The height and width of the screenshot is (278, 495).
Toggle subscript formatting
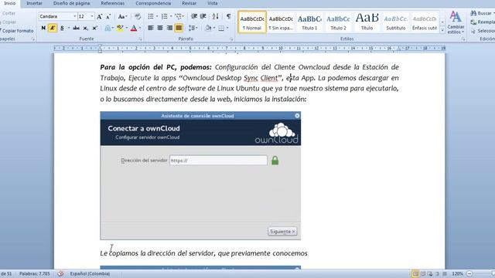(85, 28)
